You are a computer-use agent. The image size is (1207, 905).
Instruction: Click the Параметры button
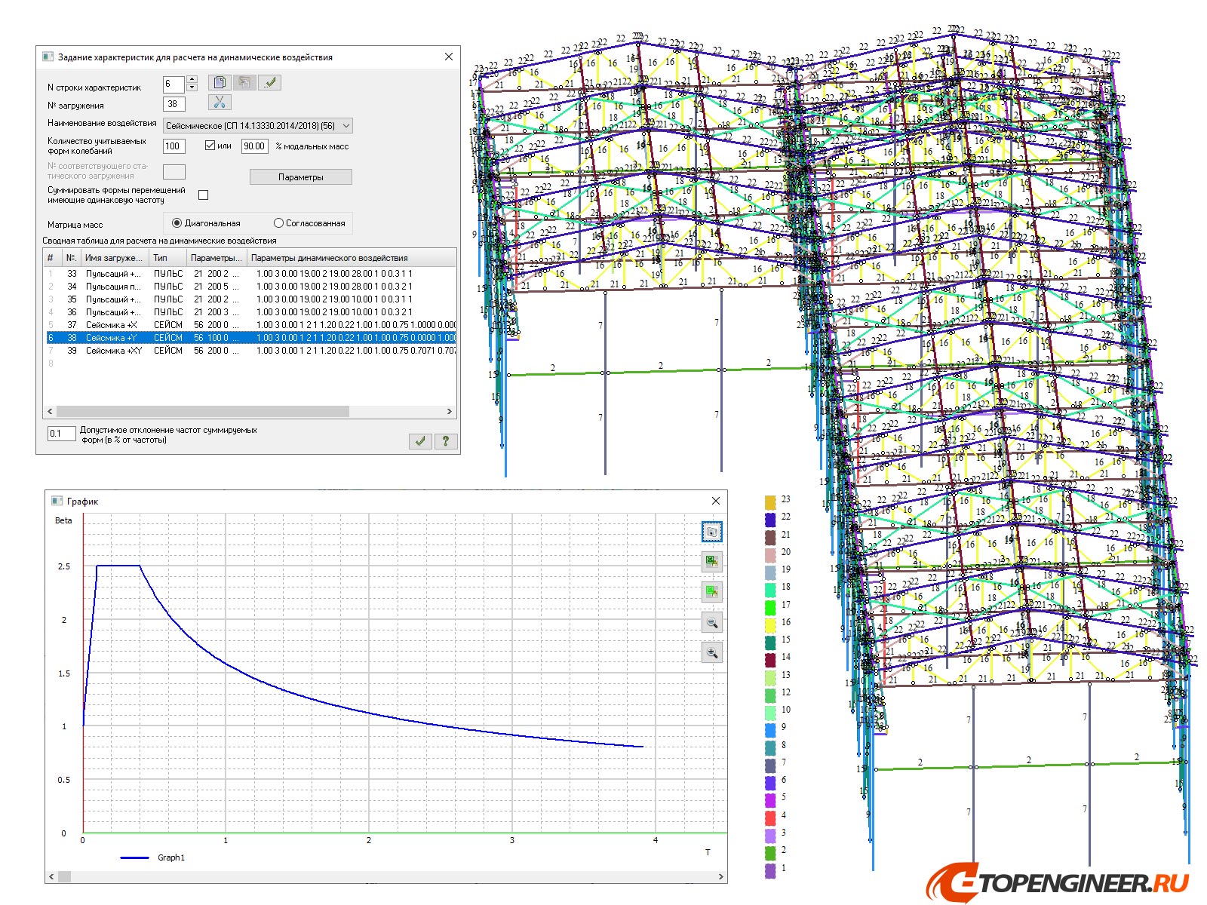pyautogui.click(x=300, y=177)
